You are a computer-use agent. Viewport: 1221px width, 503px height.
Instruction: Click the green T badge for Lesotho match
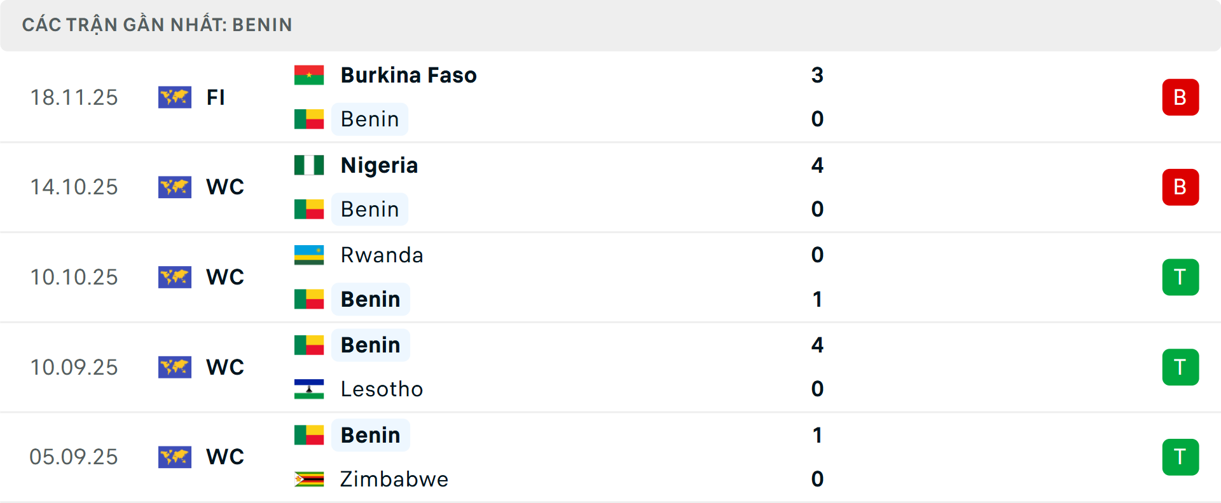pos(1180,367)
